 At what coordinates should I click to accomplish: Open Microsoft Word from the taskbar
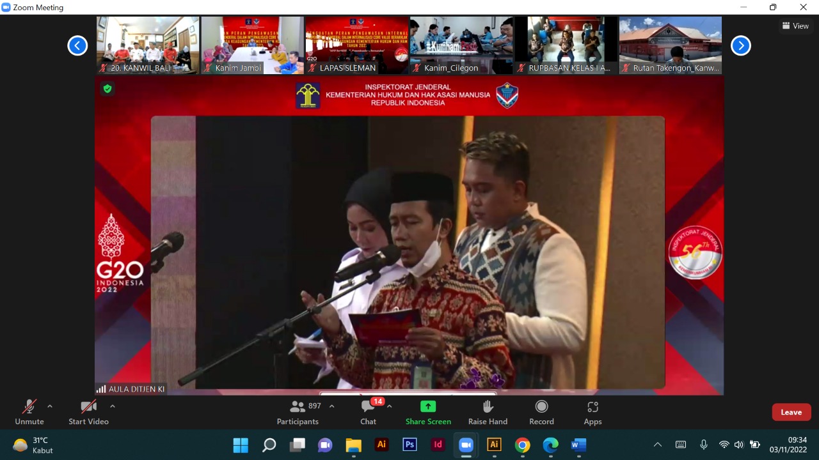pos(578,445)
